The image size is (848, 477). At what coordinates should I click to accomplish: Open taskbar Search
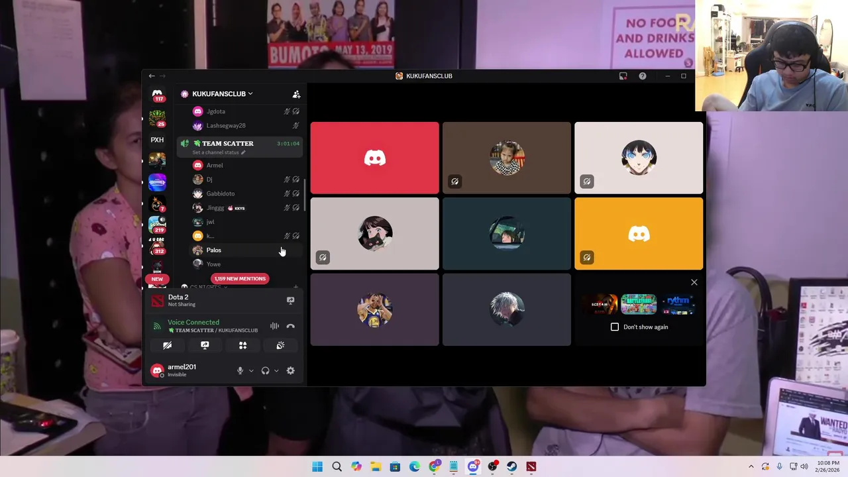coord(337,466)
